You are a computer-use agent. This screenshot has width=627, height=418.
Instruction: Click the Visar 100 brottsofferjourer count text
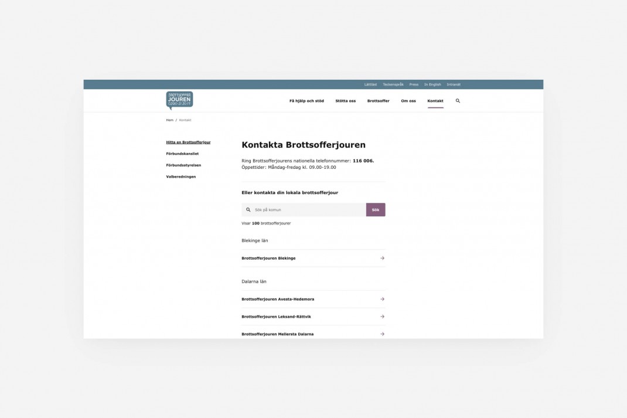point(266,223)
